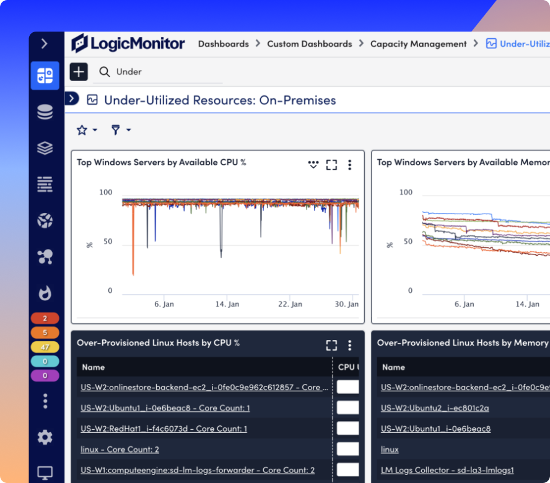Expand the dashboard tree panel chevron
The width and height of the screenshot is (550, 483).
[x=72, y=98]
